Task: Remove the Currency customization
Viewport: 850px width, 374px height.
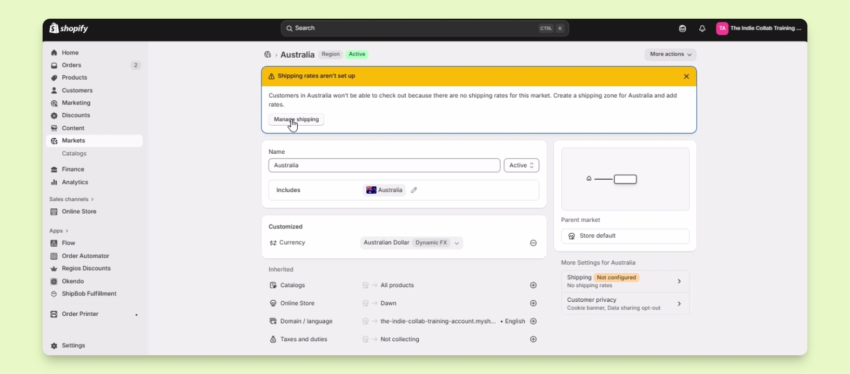Action: point(534,243)
